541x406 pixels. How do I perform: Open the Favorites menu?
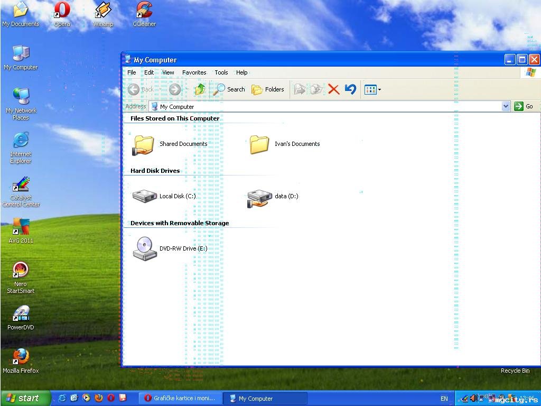pos(194,72)
